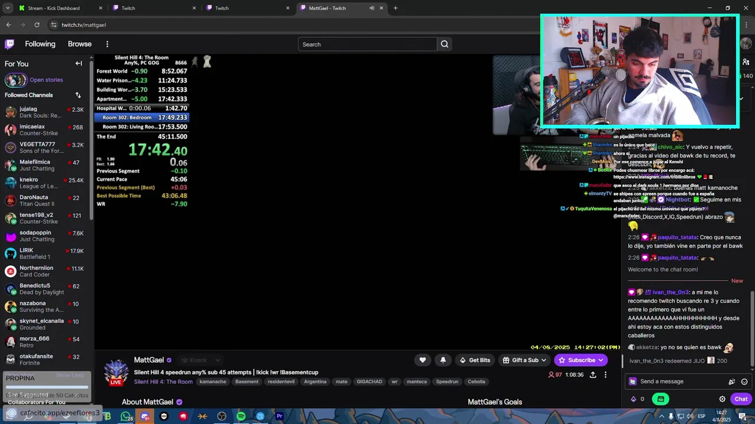Open the Northernlion followed channel
The width and height of the screenshot is (755, 424).
pyautogui.click(x=46, y=271)
